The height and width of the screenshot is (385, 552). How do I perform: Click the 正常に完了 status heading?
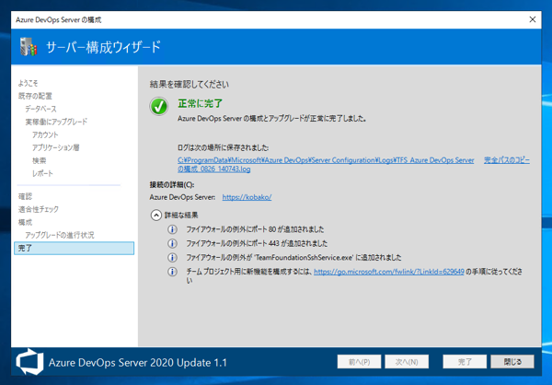pyautogui.click(x=200, y=104)
